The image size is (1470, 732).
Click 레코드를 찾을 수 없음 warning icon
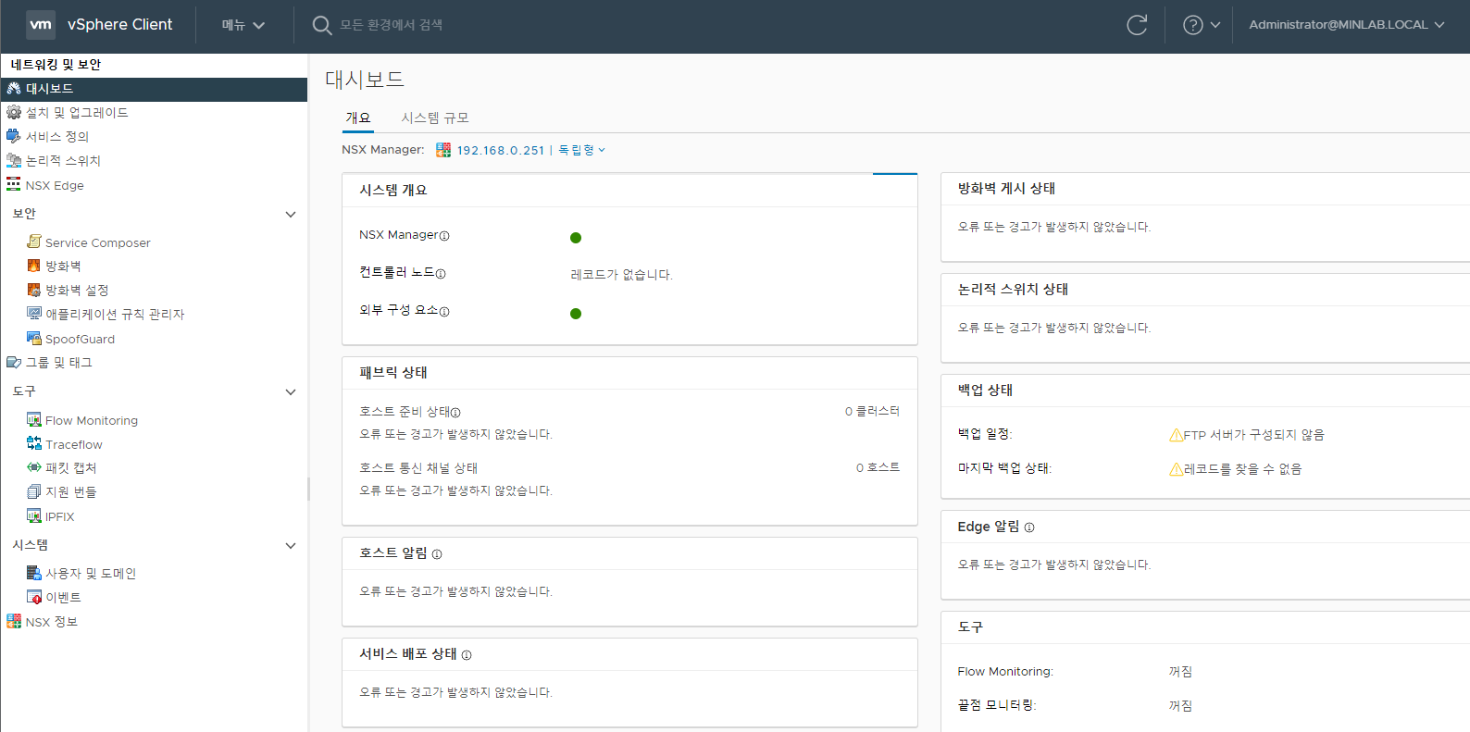1176,469
